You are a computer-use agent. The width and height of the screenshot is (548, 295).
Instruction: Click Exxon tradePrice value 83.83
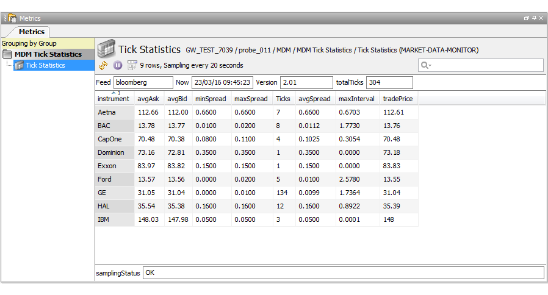pyautogui.click(x=391, y=166)
